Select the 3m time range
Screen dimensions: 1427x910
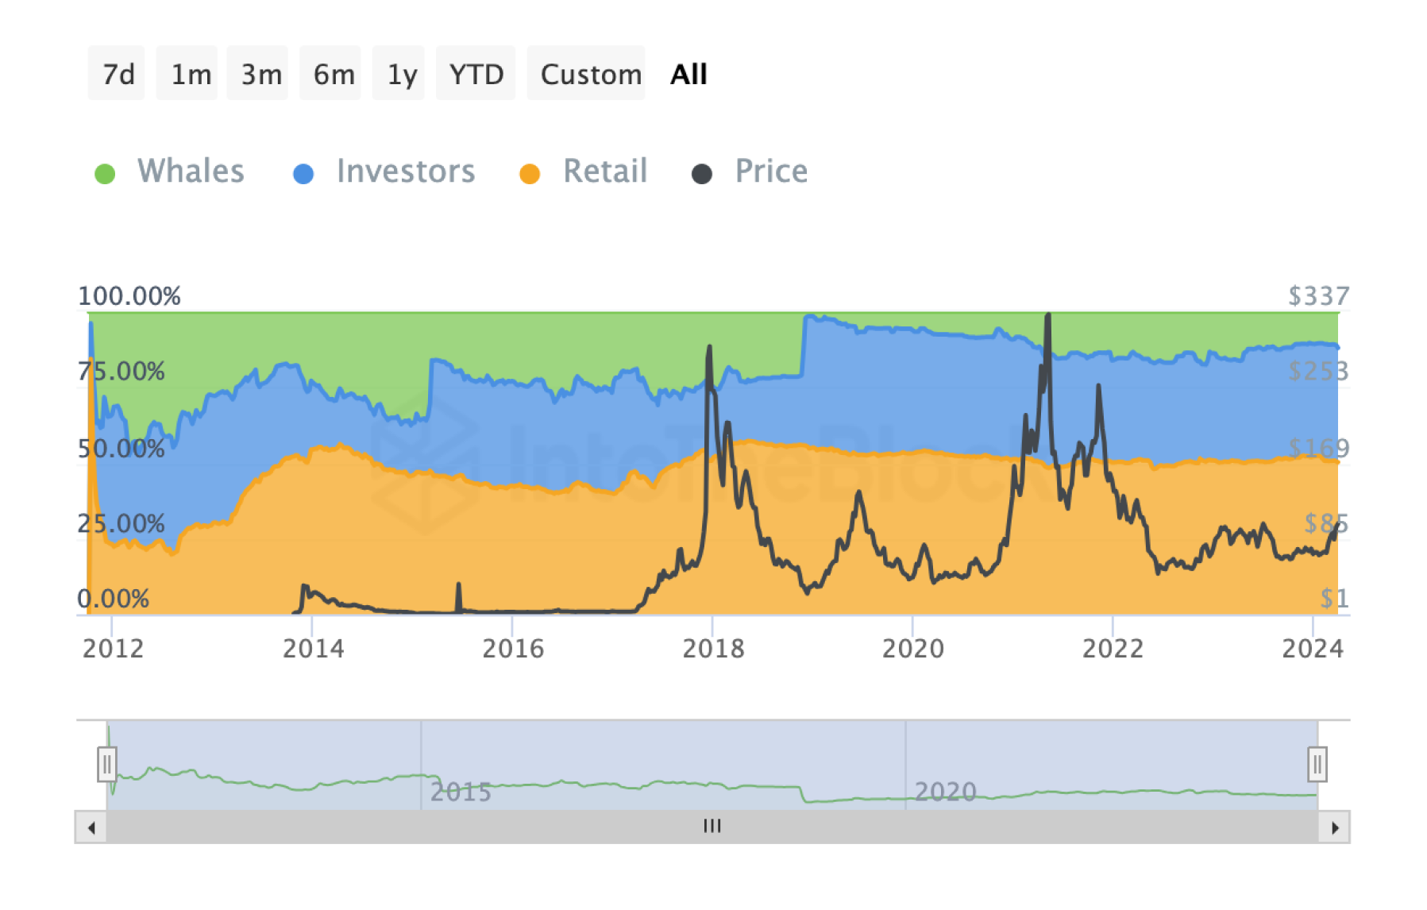257,73
